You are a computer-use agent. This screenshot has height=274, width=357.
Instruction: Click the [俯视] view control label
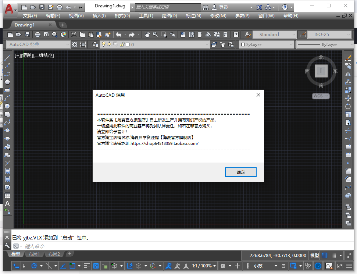pyautogui.click(x=27, y=55)
